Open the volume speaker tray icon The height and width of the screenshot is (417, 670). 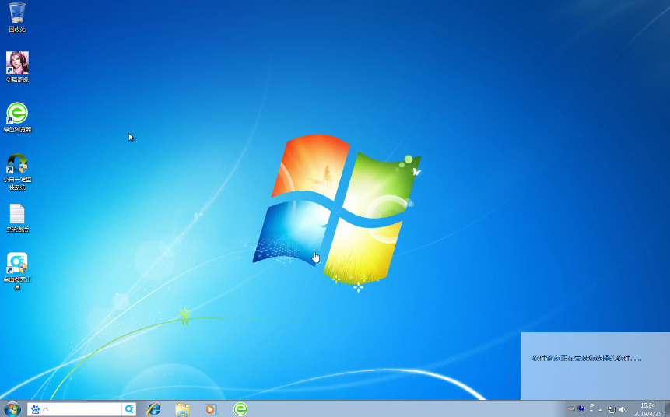(623, 409)
